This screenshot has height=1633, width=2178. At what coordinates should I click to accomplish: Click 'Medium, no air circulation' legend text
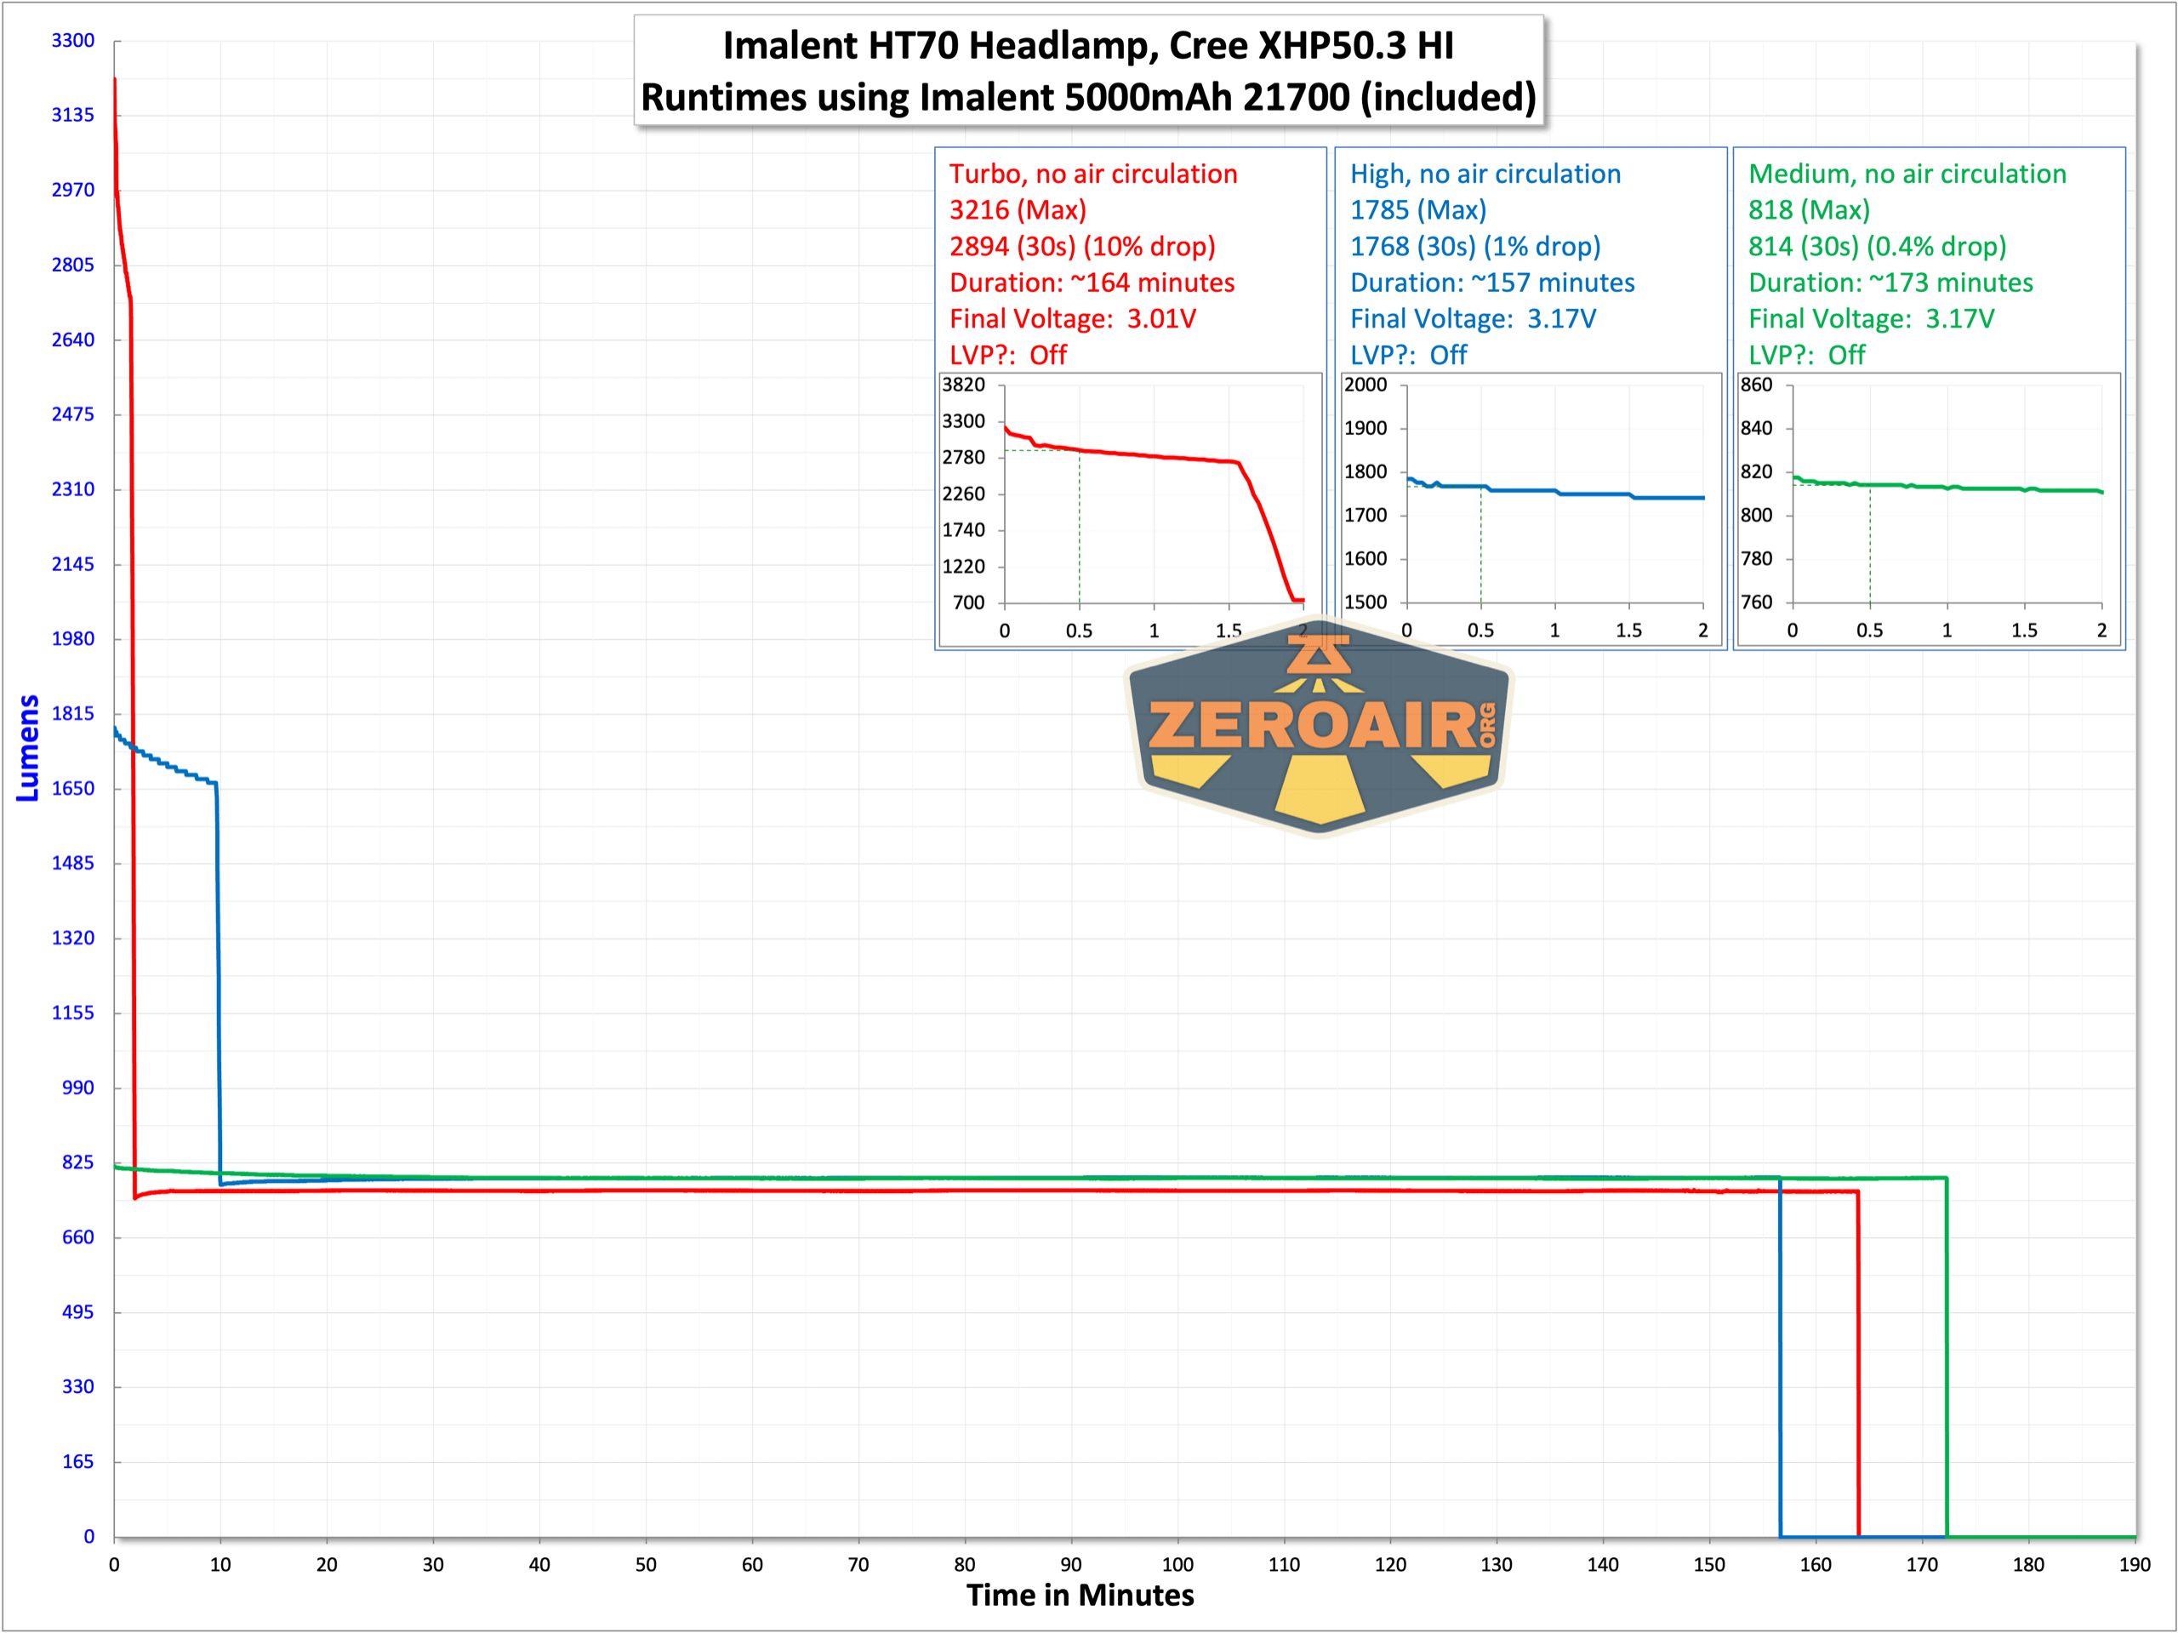1907,174
